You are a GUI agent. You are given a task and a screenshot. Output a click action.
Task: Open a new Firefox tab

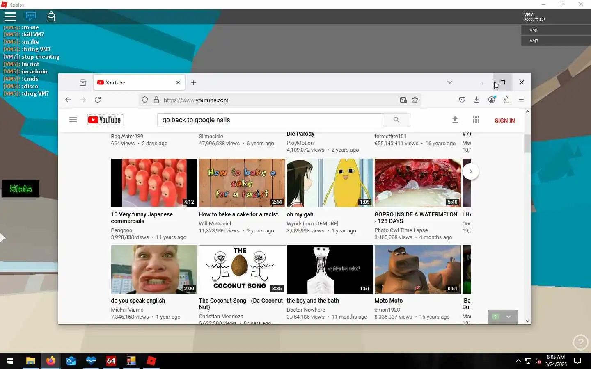tap(194, 82)
